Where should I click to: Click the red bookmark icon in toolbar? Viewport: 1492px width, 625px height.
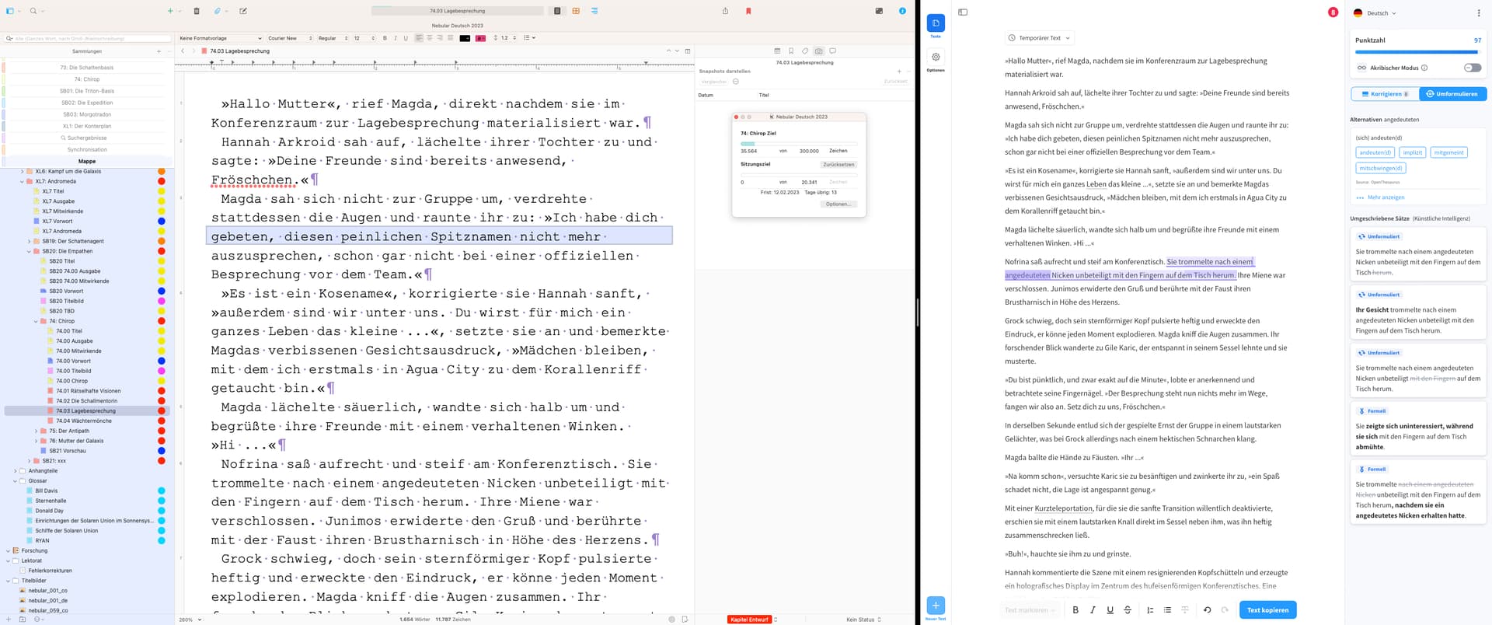(748, 11)
